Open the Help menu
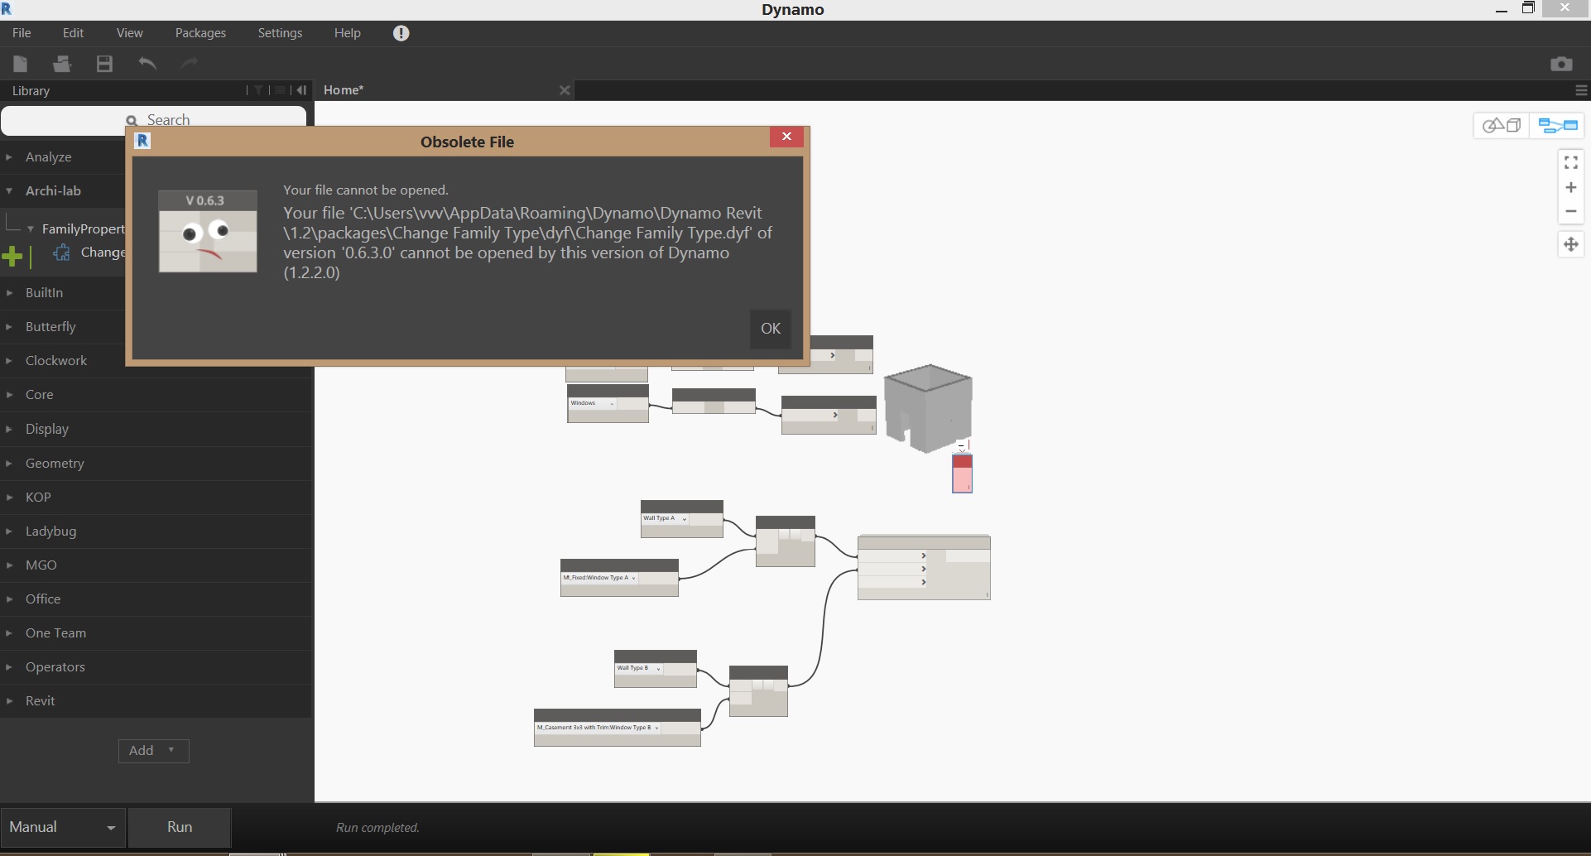 (348, 33)
